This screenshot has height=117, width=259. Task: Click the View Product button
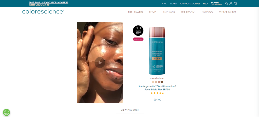click(130, 110)
